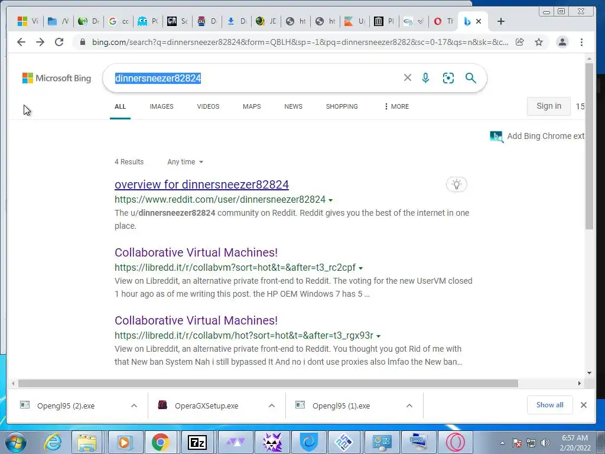
Task: Expand the MORE search categories menu
Action: point(396,106)
